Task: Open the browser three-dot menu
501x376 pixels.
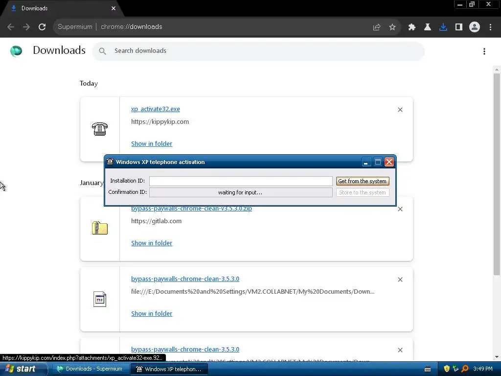Action: coord(490,27)
